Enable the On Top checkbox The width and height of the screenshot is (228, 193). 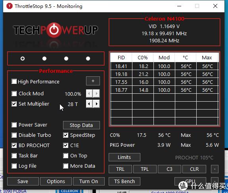click(x=66, y=155)
